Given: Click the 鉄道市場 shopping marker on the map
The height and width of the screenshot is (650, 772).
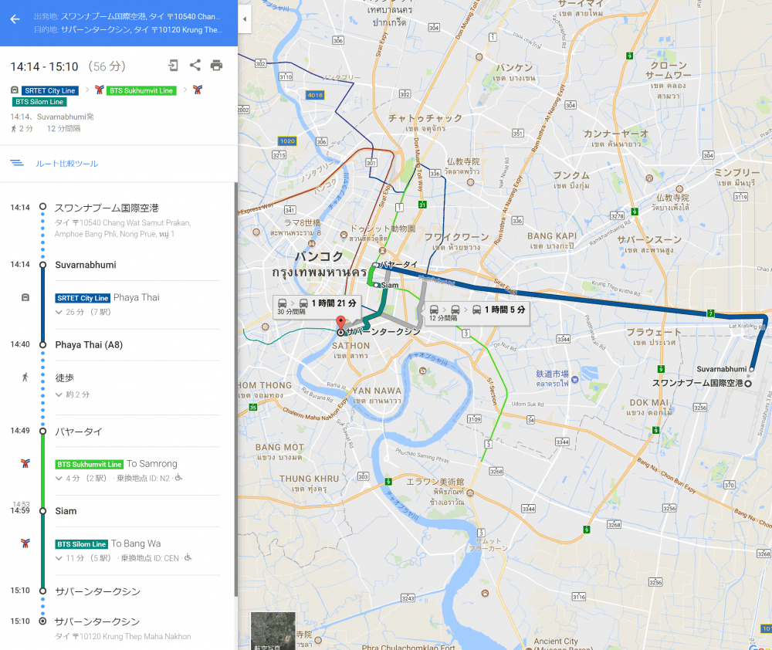Looking at the screenshot, I should (575, 380).
